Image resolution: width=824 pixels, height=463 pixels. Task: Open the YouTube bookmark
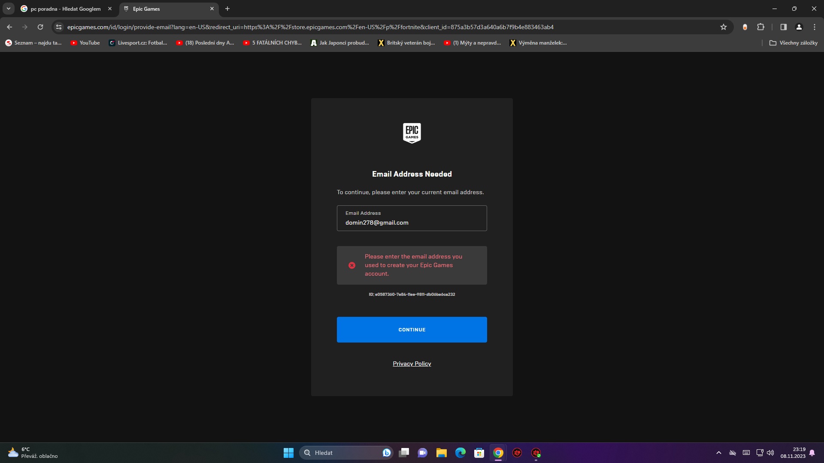[x=85, y=43]
